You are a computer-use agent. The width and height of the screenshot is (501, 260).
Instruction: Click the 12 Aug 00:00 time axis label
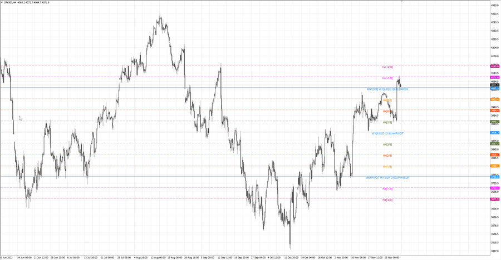tap(158, 257)
